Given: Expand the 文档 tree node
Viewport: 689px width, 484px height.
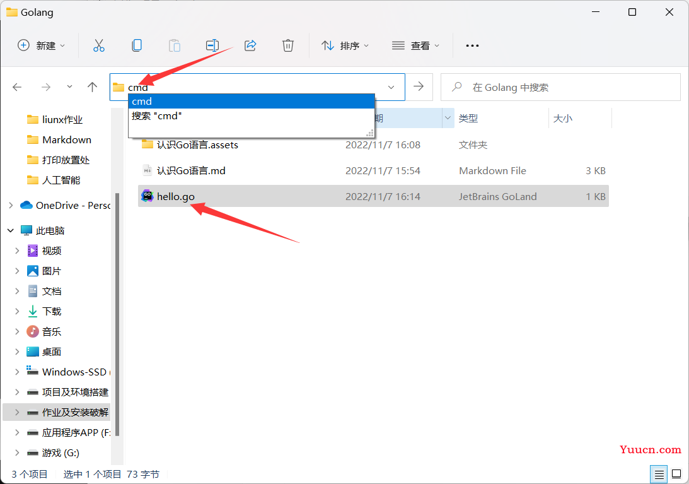Looking at the screenshot, I should coord(17,291).
